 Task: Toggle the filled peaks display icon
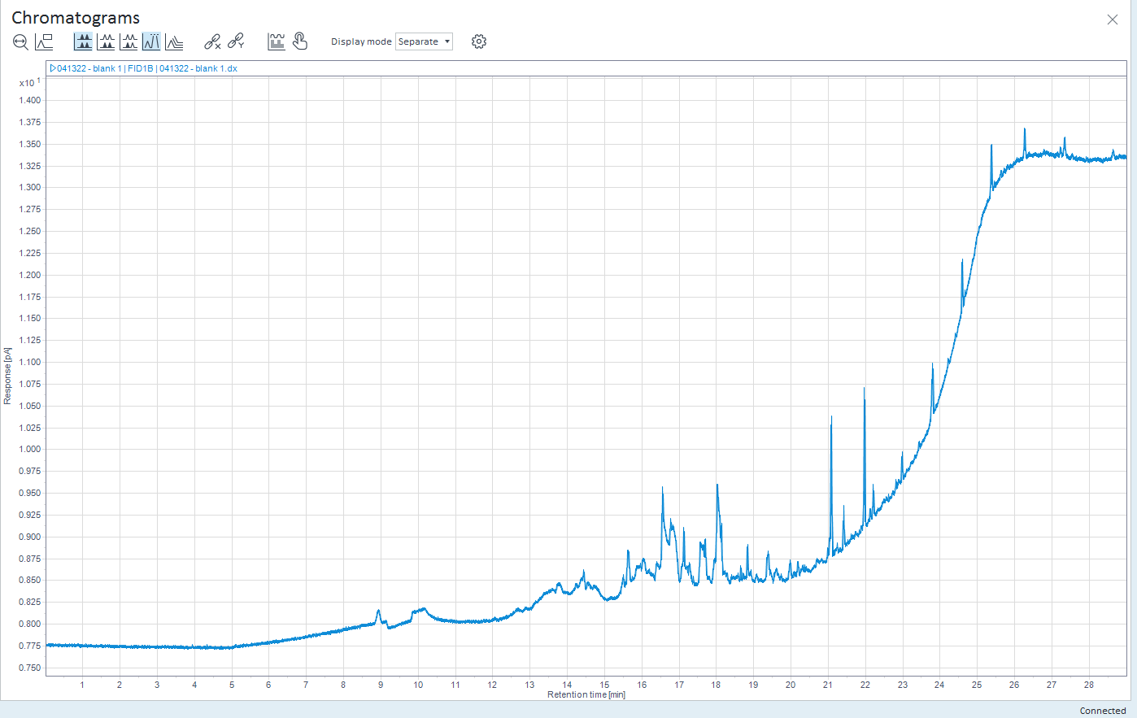83,41
